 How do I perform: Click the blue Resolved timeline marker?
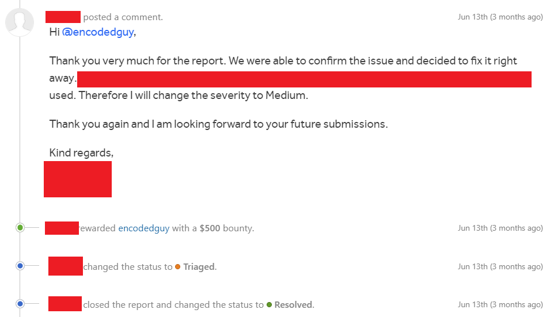[x=20, y=304]
